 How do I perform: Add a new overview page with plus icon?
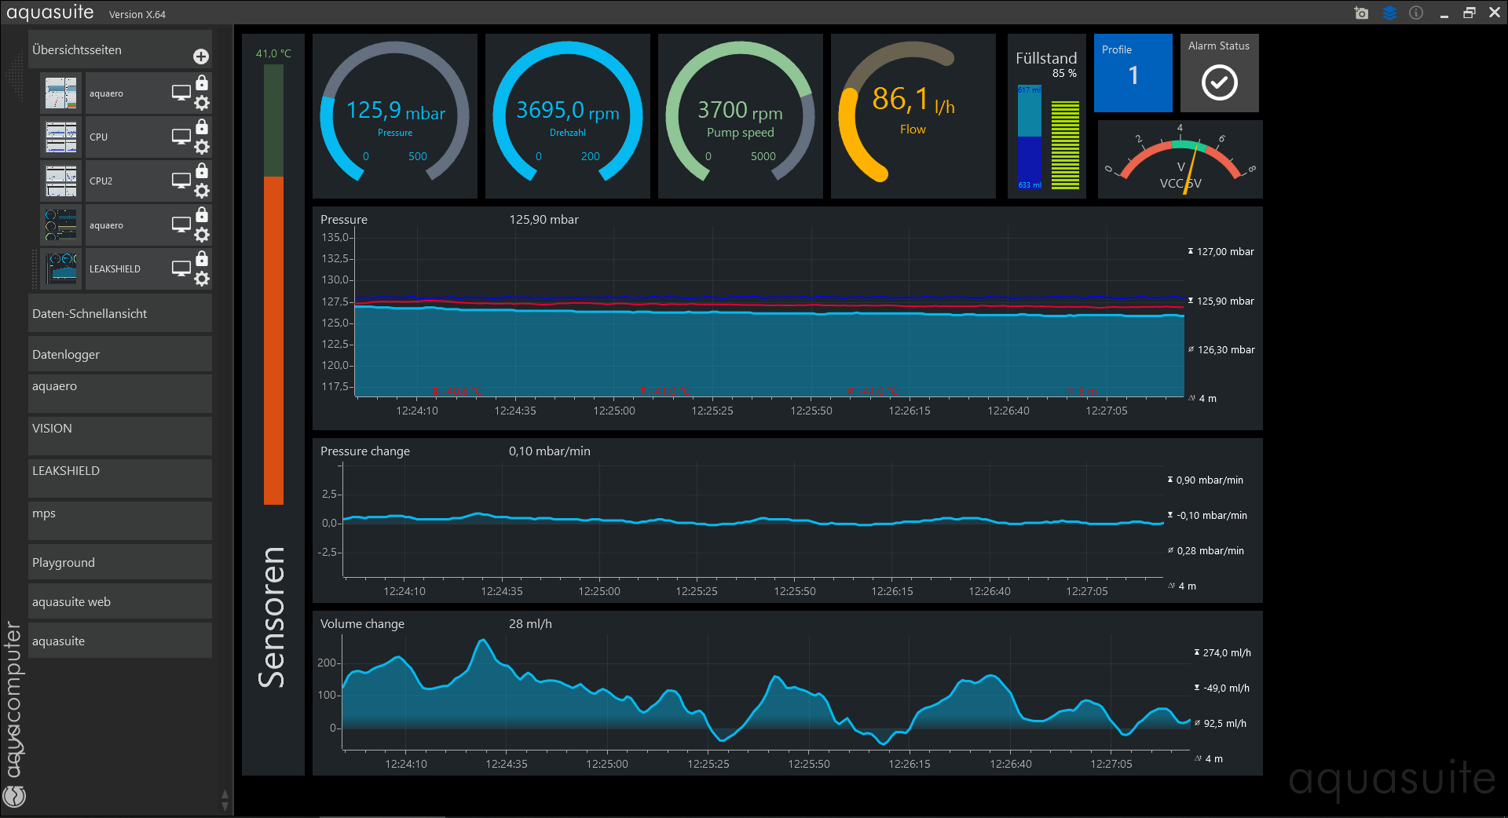coord(201,57)
